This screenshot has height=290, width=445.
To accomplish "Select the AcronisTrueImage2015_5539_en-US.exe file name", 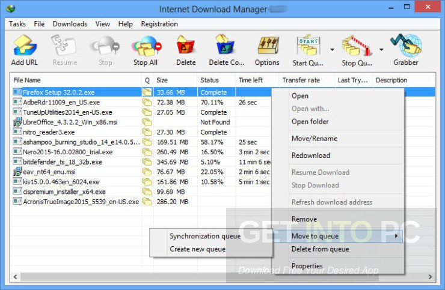I will point(81,202).
